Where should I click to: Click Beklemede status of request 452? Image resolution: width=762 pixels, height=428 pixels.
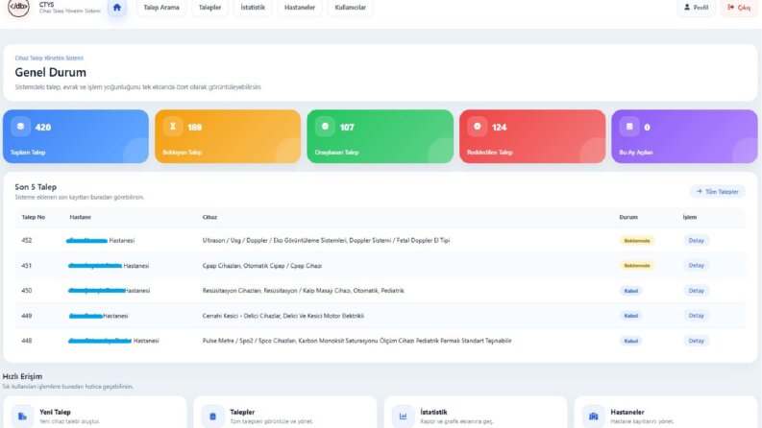637,241
